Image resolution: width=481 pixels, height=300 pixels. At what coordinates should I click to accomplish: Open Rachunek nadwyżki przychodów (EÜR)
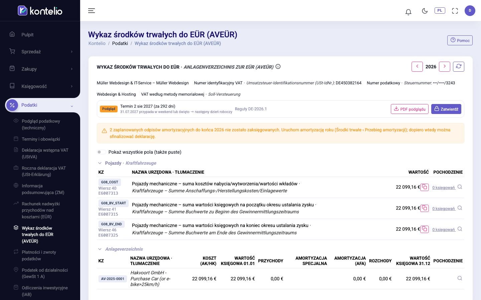tap(41, 210)
